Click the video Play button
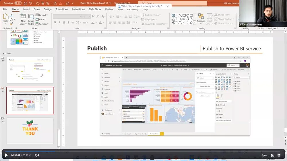Screen dimensions: 287x161 click(6, 155)
